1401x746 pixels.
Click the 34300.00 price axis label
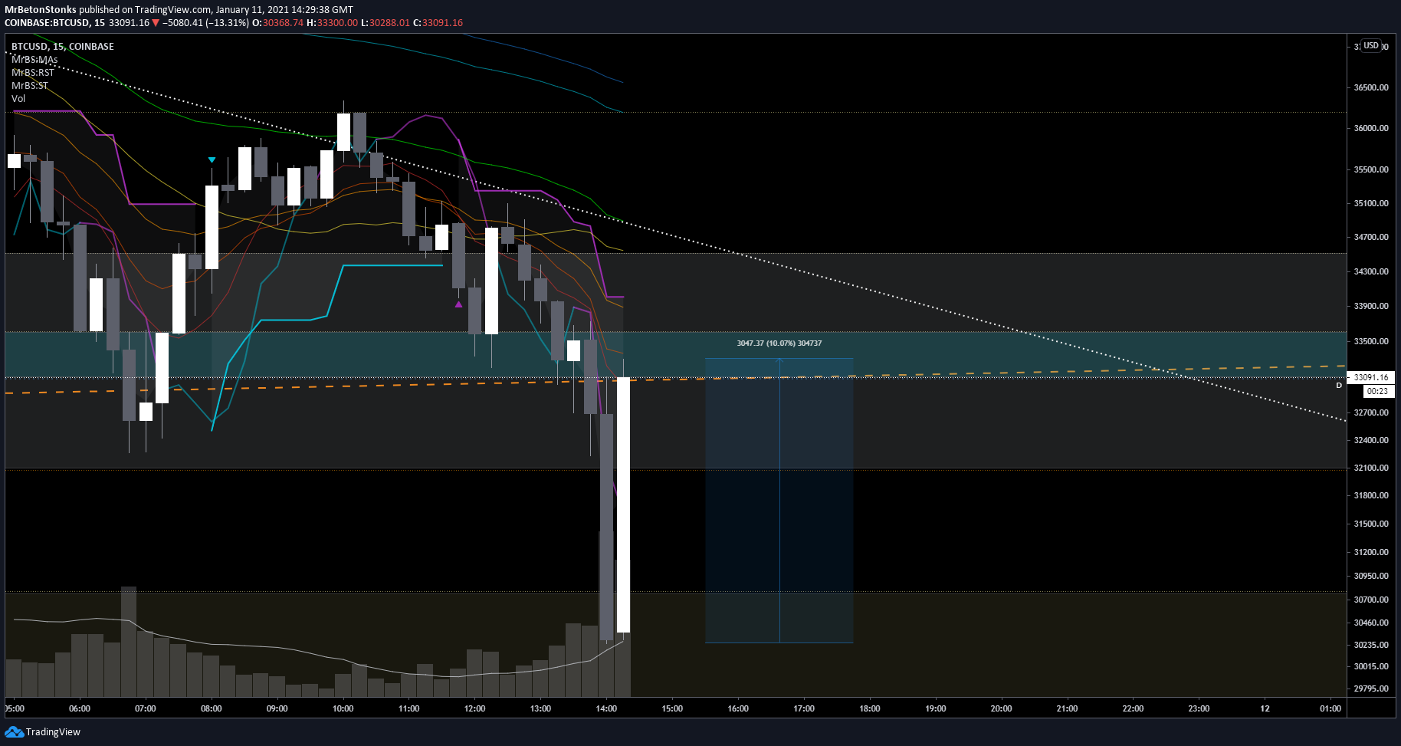[x=1371, y=271]
